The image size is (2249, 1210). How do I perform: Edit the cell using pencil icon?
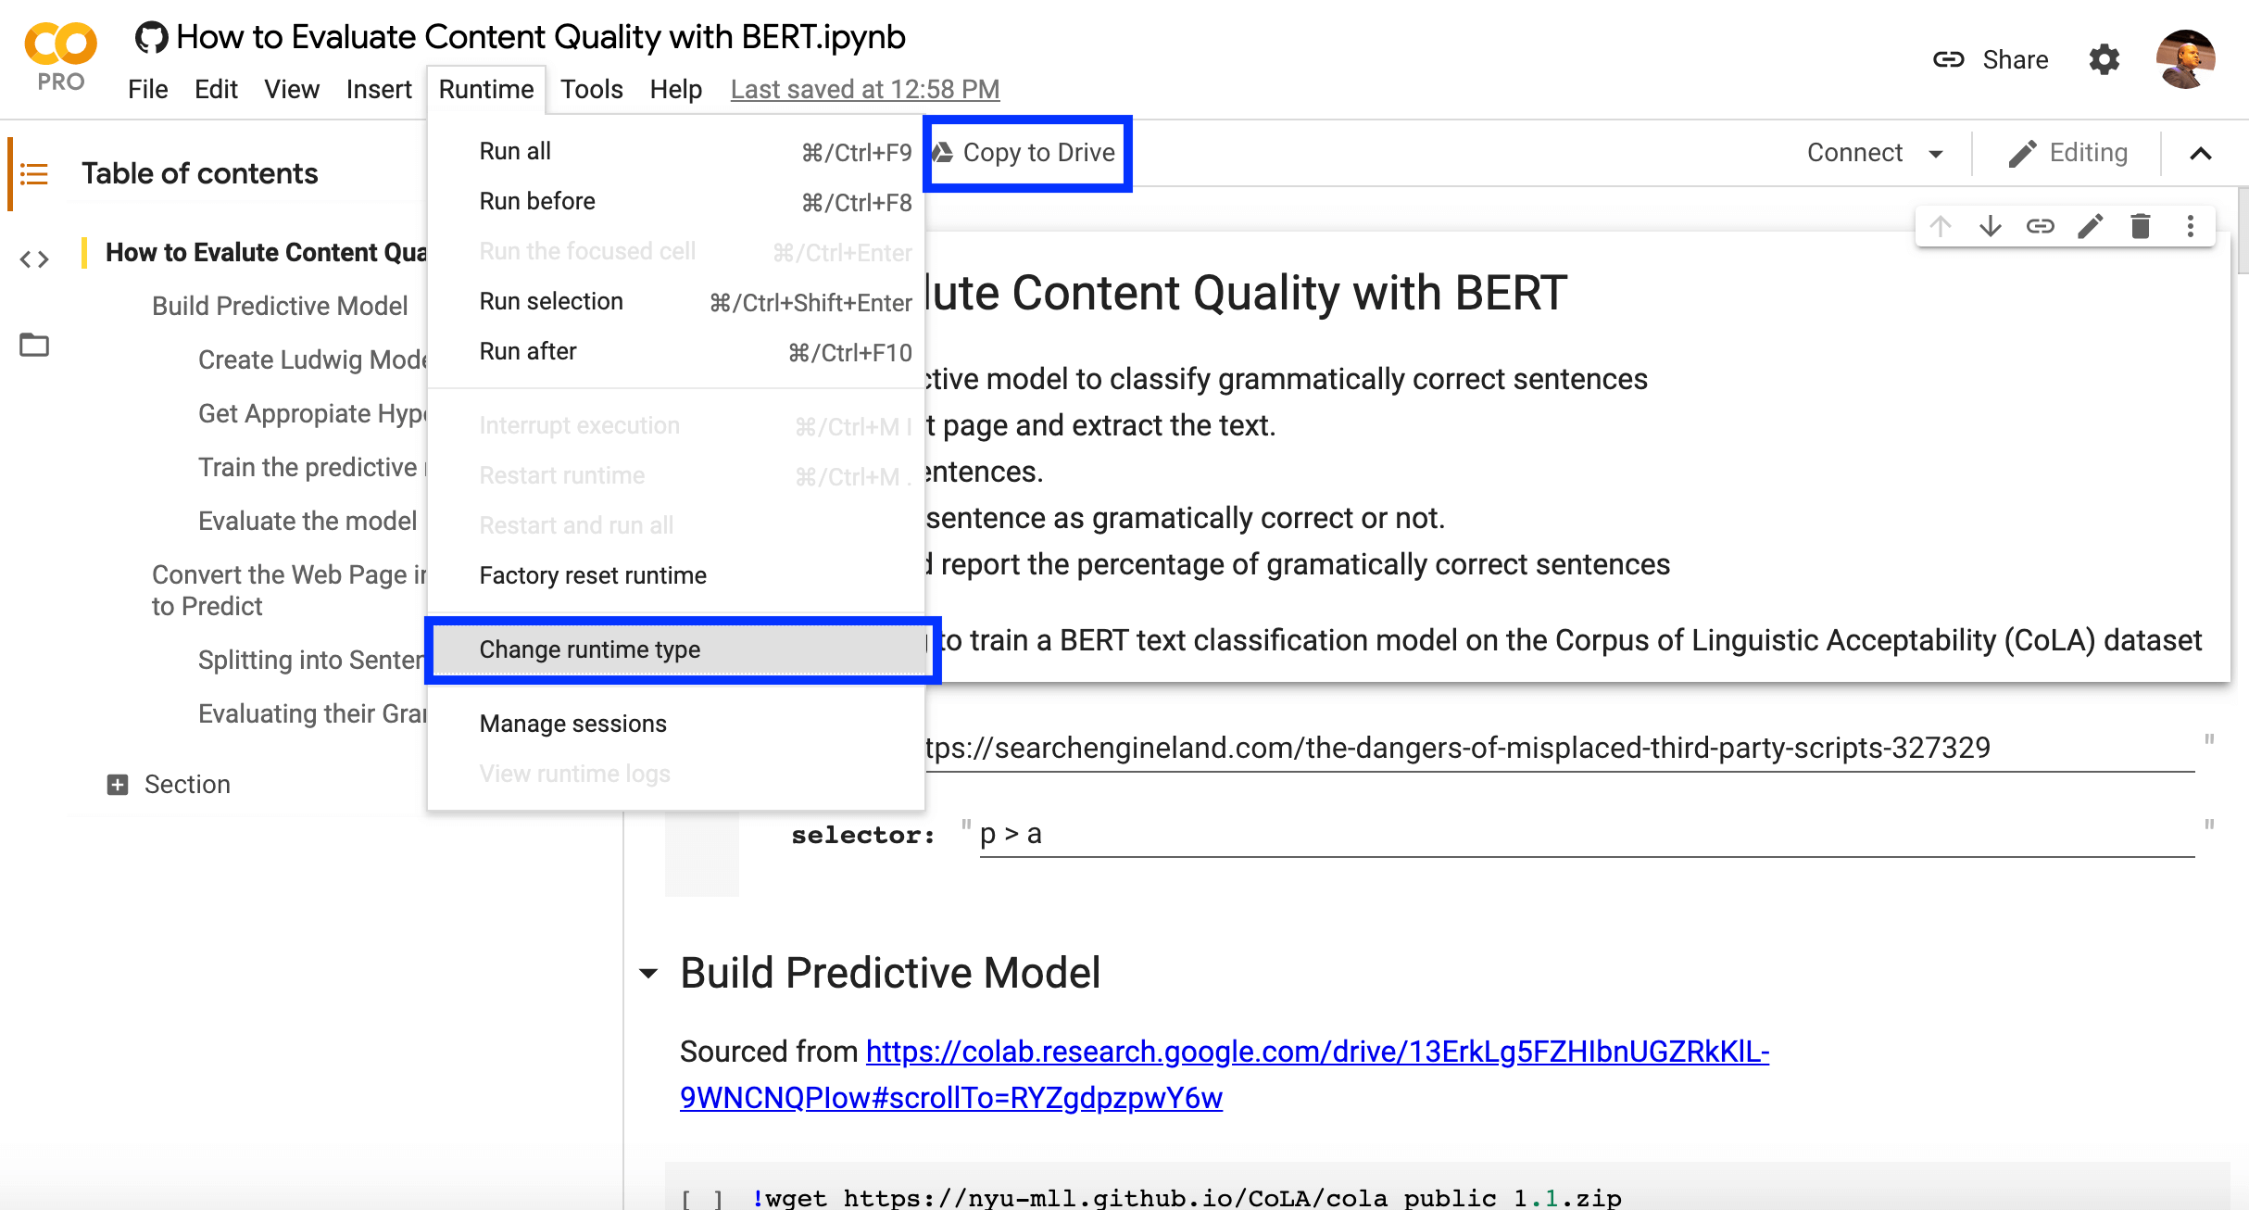2091,226
